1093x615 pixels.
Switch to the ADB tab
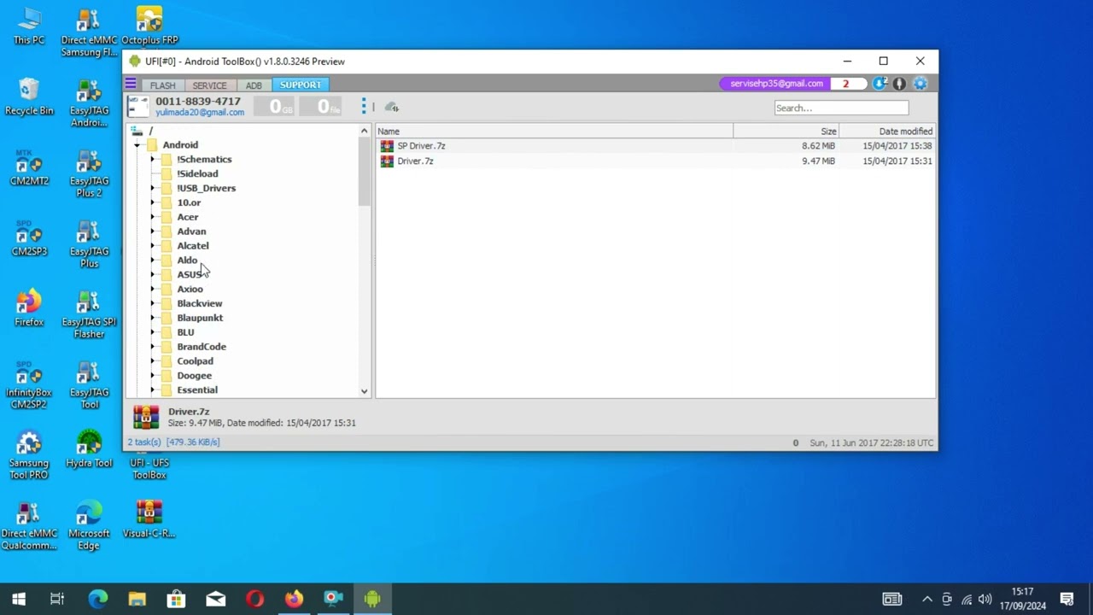point(254,85)
